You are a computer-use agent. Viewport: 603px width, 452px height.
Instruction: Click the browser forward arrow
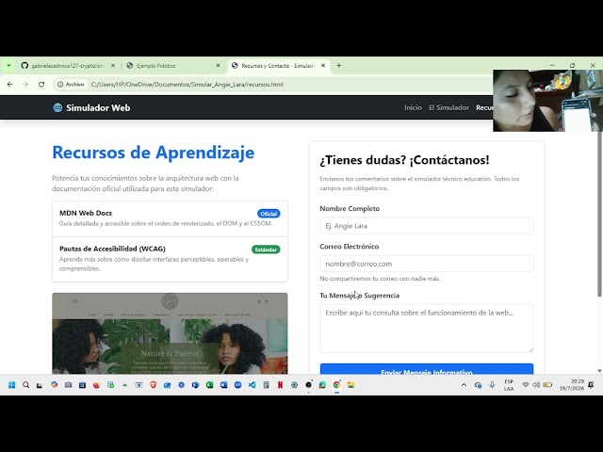pyautogui.click(x=25, y=84)
